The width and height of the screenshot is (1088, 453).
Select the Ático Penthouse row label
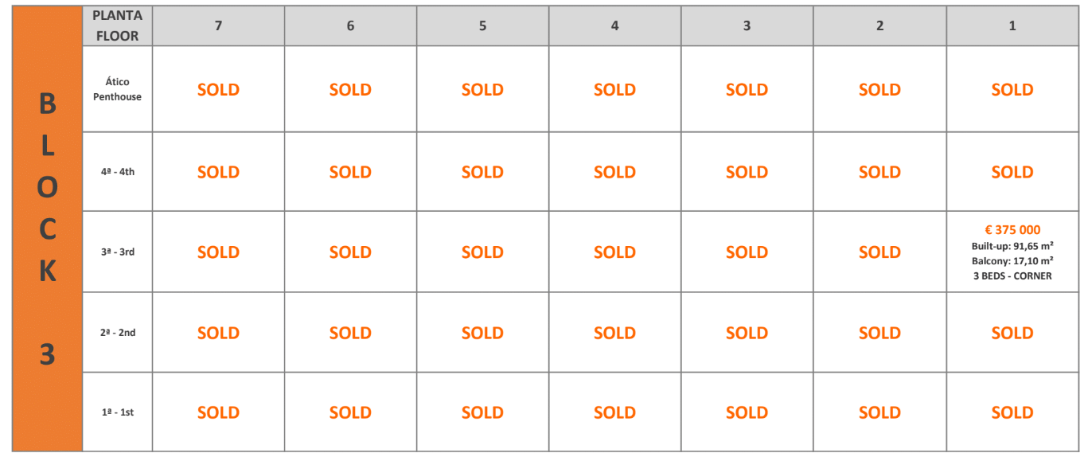(x=117, y=89)
